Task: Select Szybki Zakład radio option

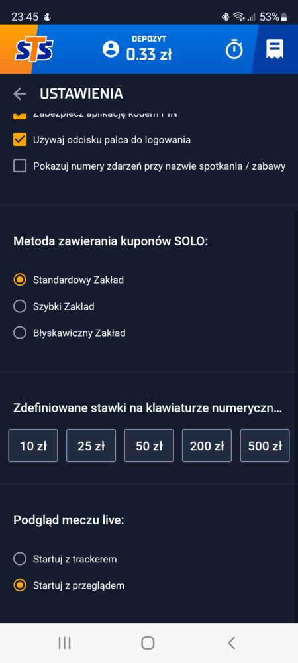Action: (x=20, y=306)
